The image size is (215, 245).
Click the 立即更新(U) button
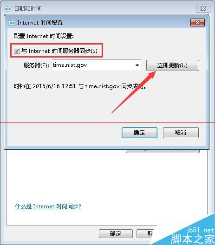click(173, 65)
